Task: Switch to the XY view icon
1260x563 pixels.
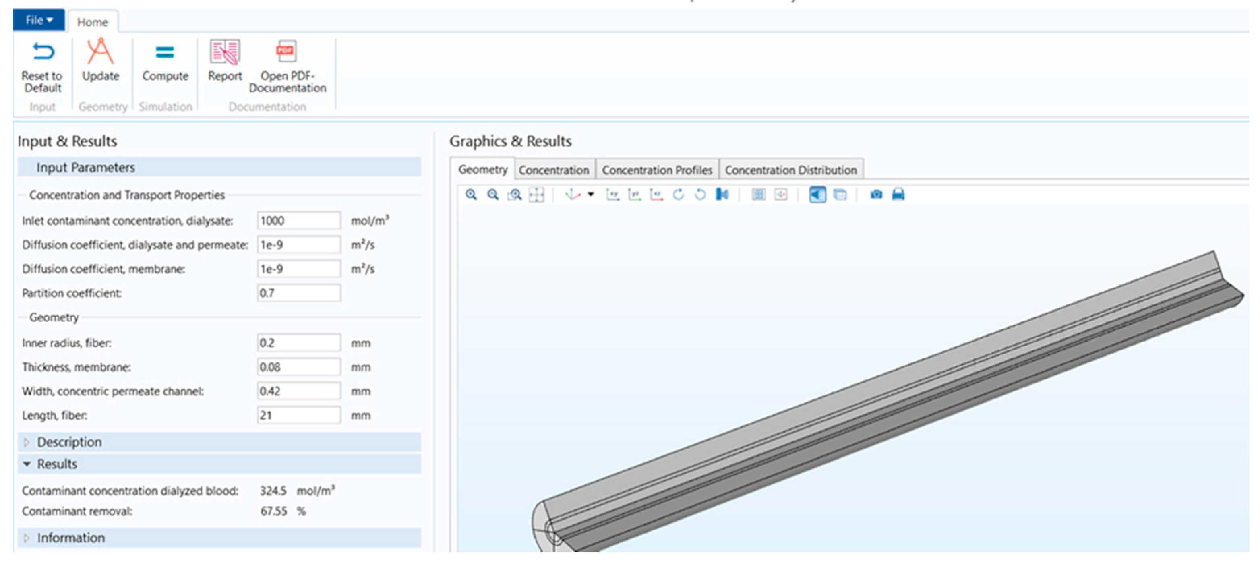Action: [612, 195]
